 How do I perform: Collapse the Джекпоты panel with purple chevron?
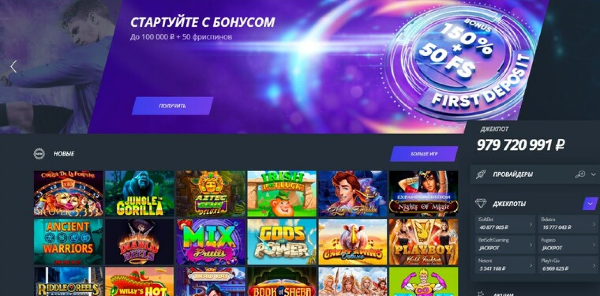point(590,204)
